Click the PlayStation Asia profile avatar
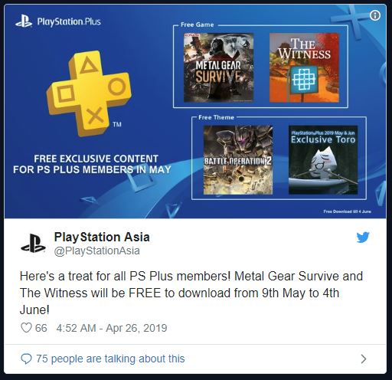392x380 pixels. (33, 244)
